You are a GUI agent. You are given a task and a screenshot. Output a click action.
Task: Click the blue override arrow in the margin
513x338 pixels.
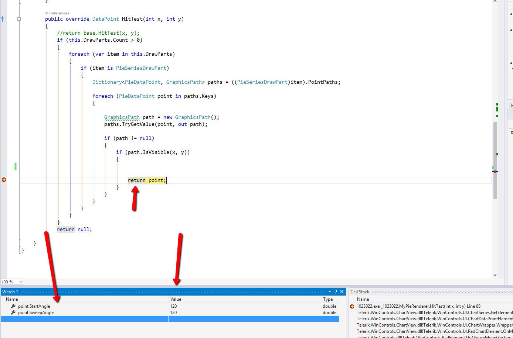tap(3, 19)
